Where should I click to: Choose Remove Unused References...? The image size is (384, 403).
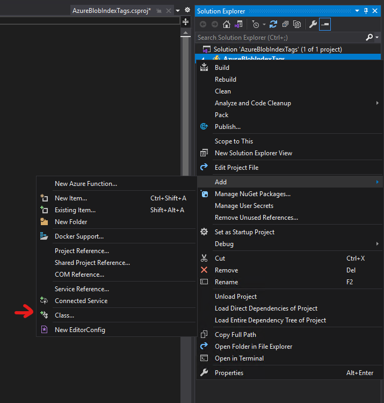click(289, 218)
